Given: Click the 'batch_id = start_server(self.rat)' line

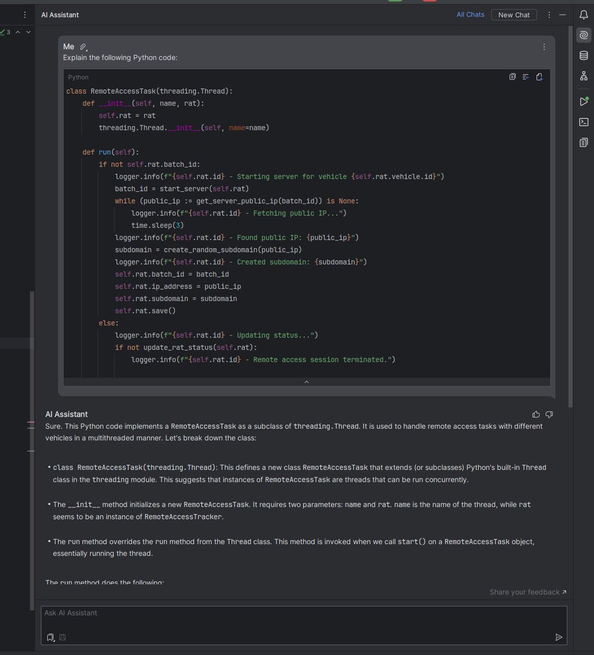Looking at the screenshot, I should 182,189.
